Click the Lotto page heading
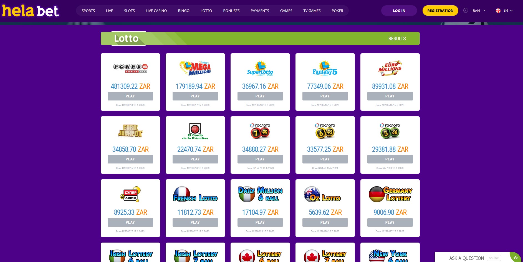The width and height of the screenshot is (523, 262). [x=126, y=38]
